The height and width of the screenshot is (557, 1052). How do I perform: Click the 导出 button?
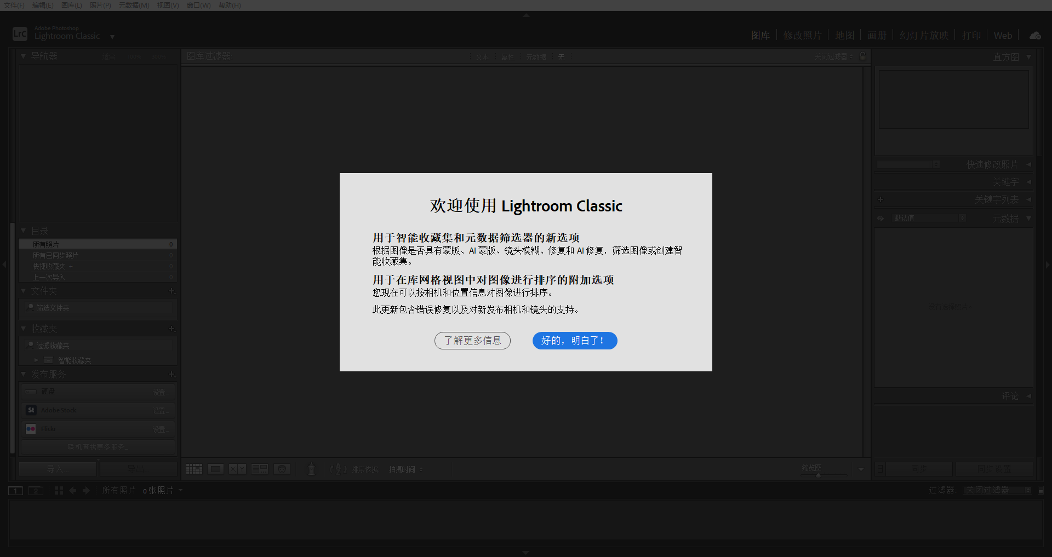click(x=138, y=469)
